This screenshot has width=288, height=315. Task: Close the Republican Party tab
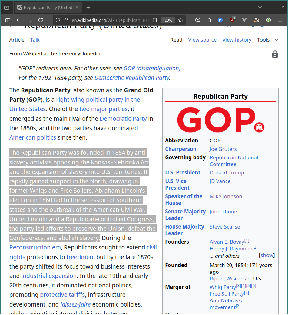pyautogui.click(x=77, y=7)
